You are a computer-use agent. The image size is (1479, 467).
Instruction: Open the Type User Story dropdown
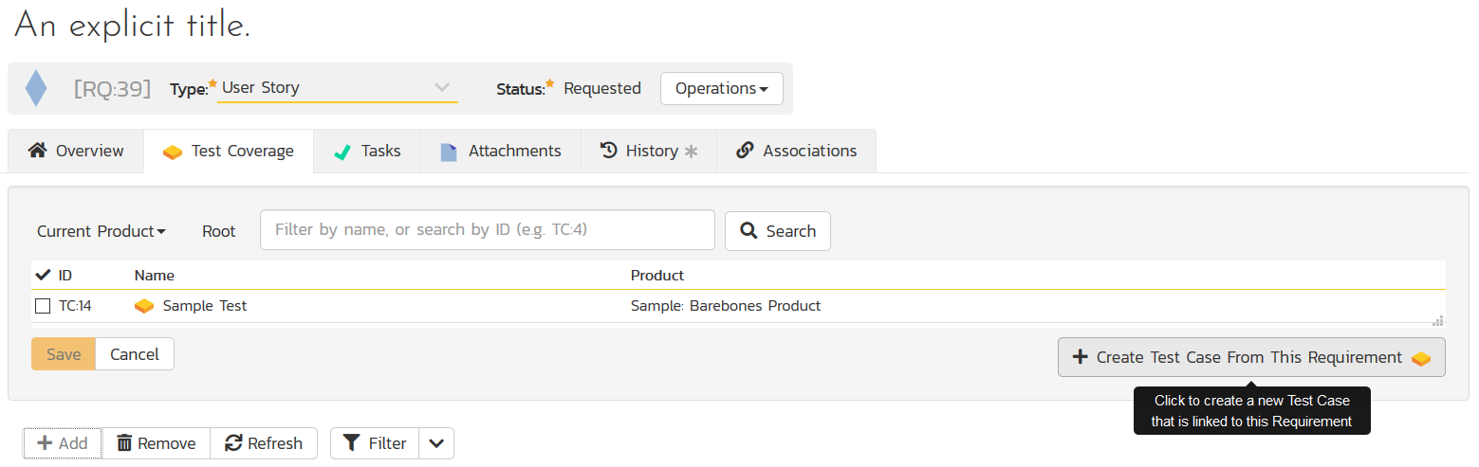pos(337,88)
